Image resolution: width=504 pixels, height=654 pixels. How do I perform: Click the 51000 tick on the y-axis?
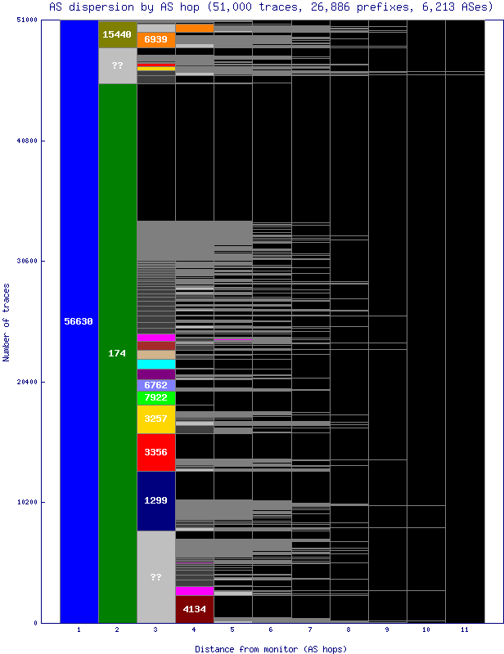coord(28,20)
